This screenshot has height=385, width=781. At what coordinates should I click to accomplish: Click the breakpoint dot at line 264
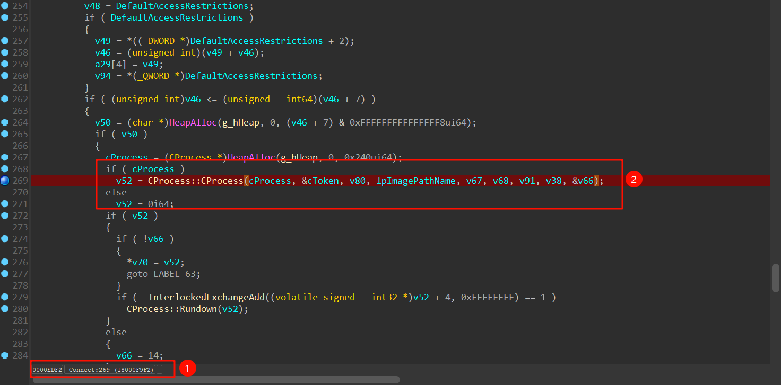pos(5,122)
